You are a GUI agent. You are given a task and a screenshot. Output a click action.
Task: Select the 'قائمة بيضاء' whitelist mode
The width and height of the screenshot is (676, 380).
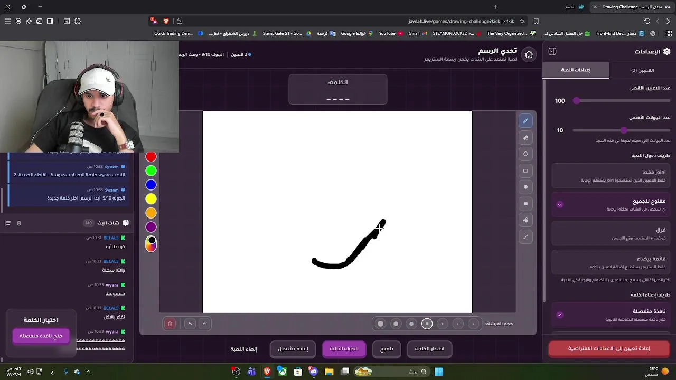tap(611, 262)
